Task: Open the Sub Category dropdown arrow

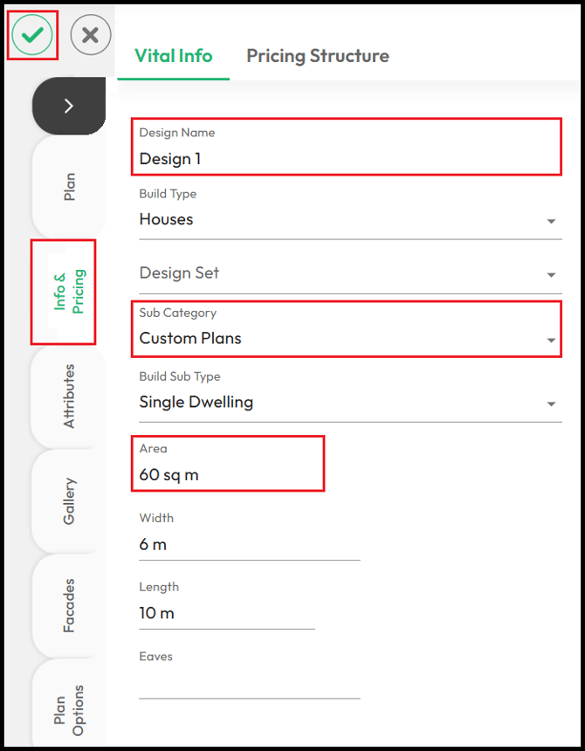Action: click(x=551, y=341)
